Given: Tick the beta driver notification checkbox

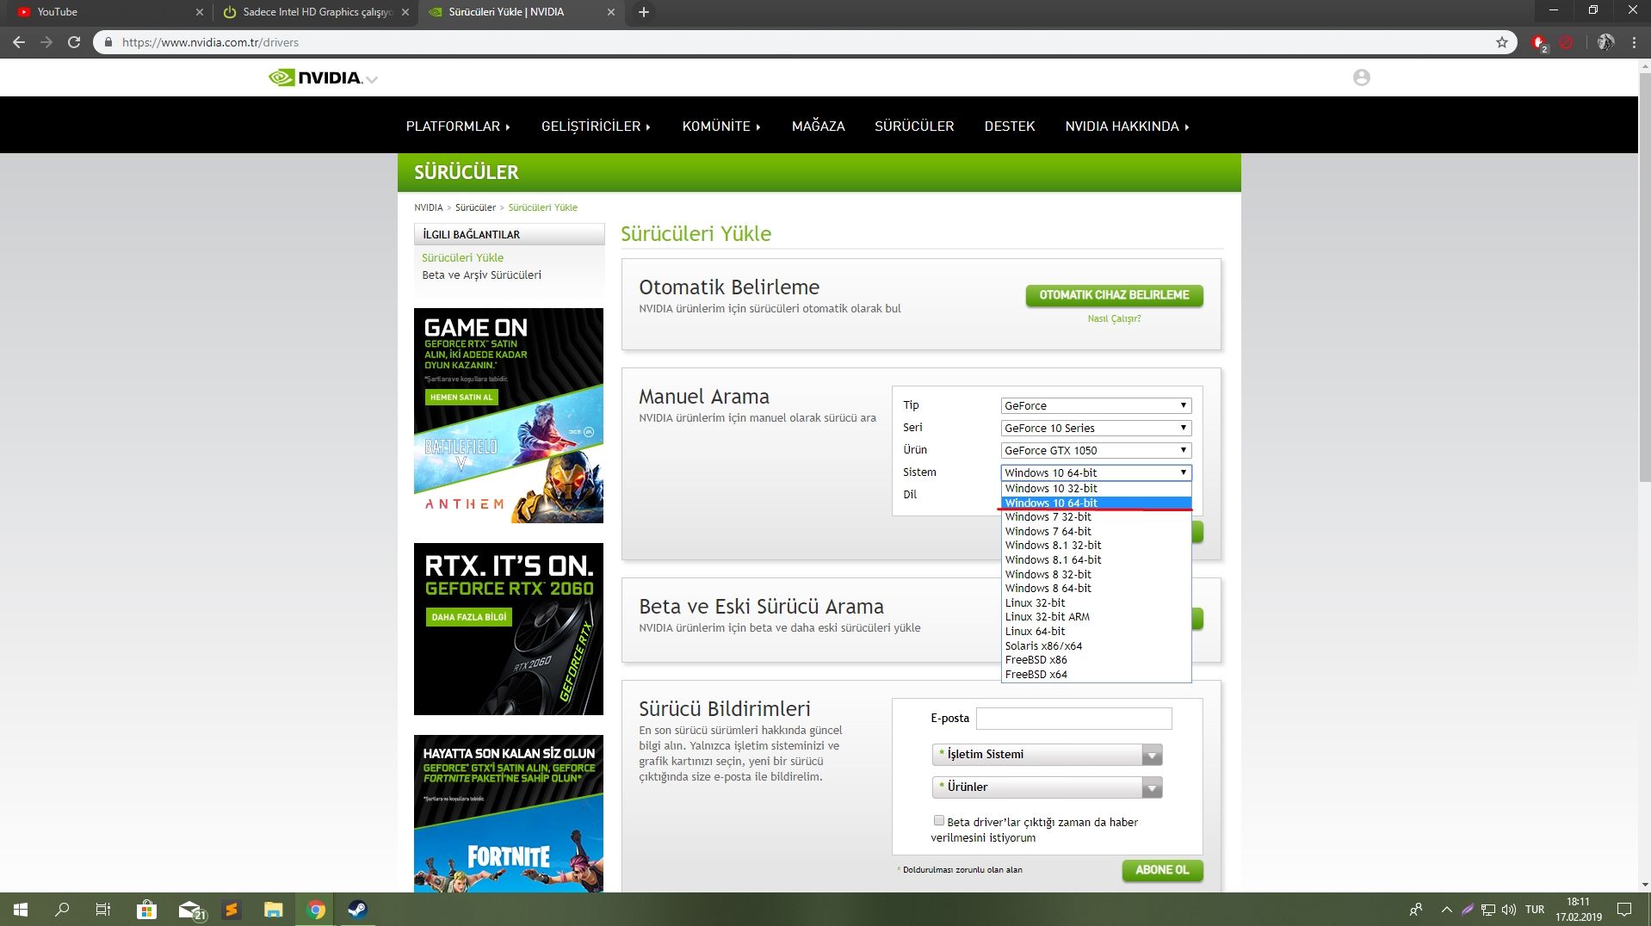Looking at the screenshot, I should (x=938, y=821).
